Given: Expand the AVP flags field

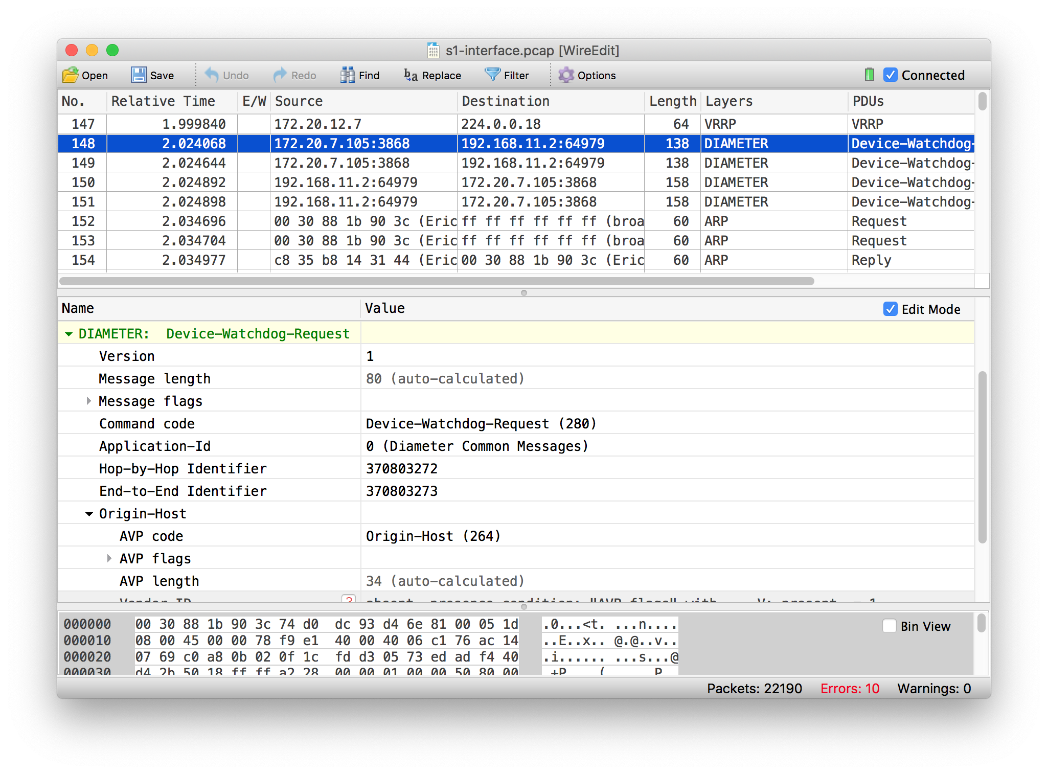Looking at the screenshot, I should (109, 558).
